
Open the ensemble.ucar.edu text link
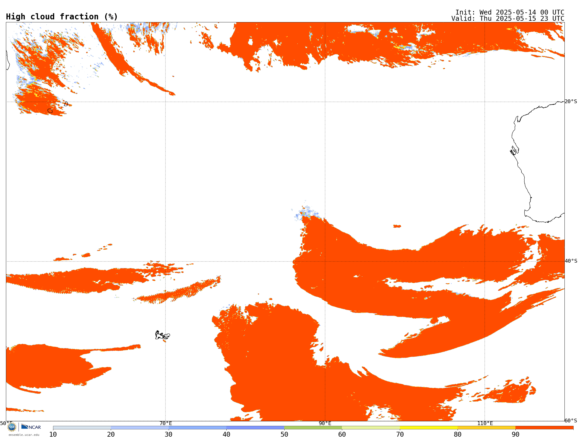click(24, 435)
